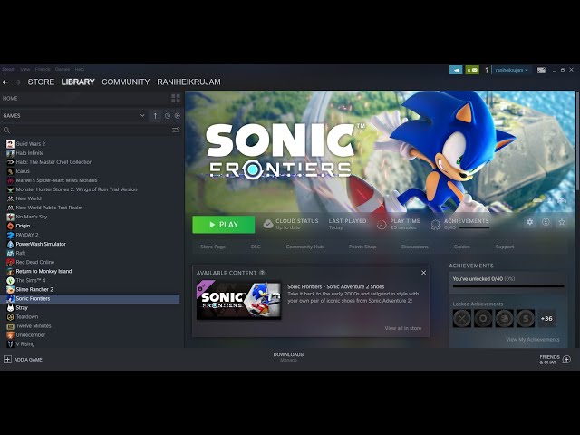Click the Steam help question mark icon
Image resolution: width=580 pixels, height=435 pixels.
487,70
